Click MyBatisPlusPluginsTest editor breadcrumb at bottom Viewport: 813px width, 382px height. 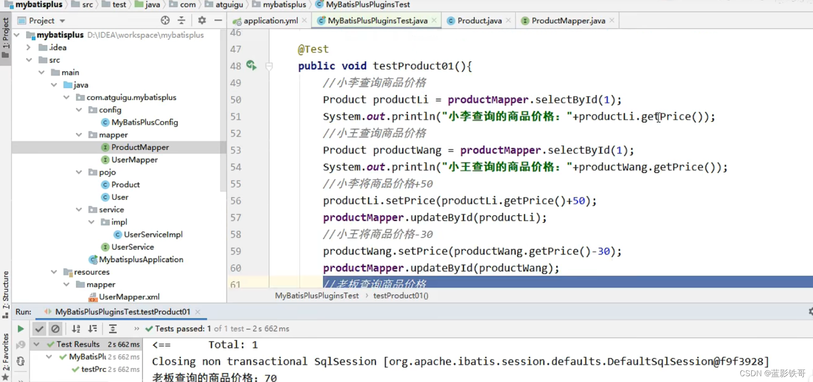pyautogui.click(x=317, y=296)
